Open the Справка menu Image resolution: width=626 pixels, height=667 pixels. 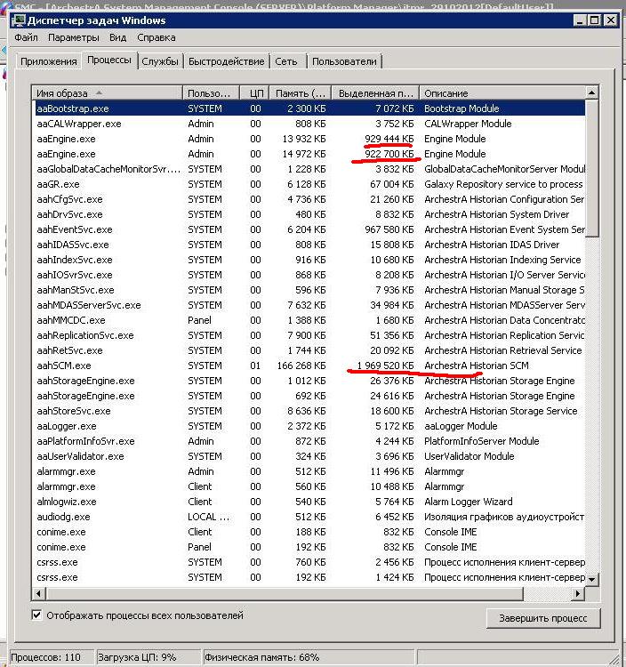tap(156, 38)
